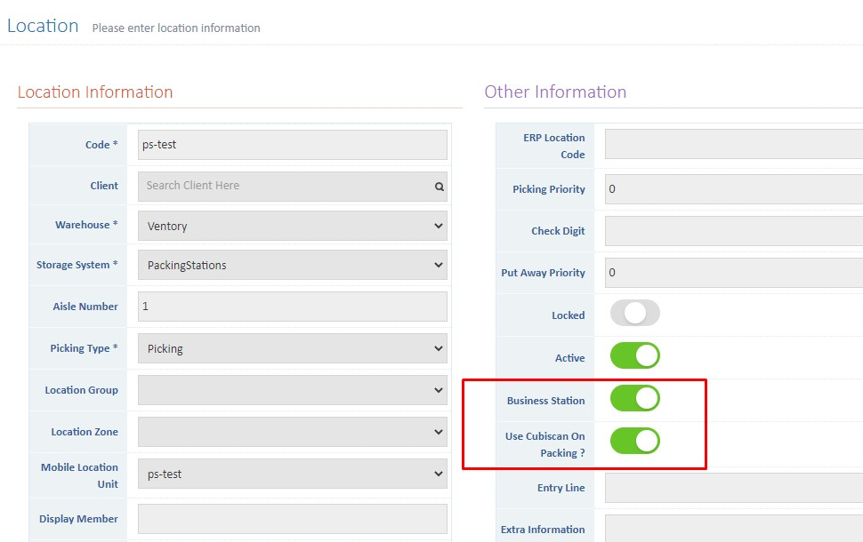The image size is (863, 542).
Task: Toggle the Locked switch on
Action: click(x=634, y=314)
